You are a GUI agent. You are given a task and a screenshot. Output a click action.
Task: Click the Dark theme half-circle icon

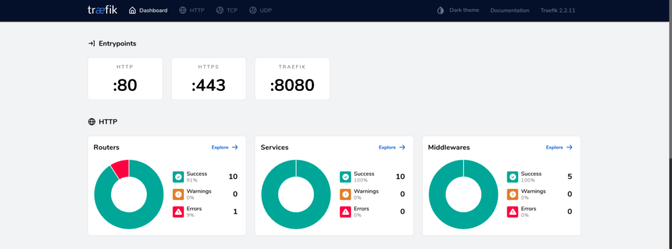pyautogui.click(x=440, y=10)
